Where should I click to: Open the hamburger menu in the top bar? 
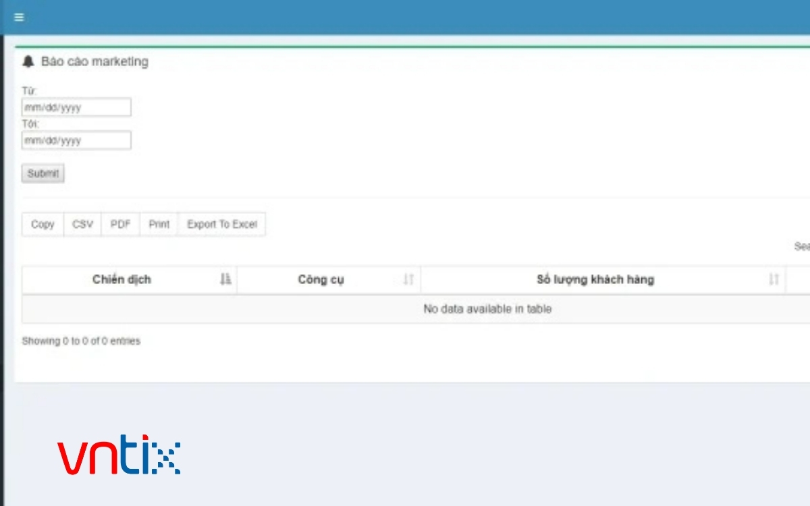19,18
